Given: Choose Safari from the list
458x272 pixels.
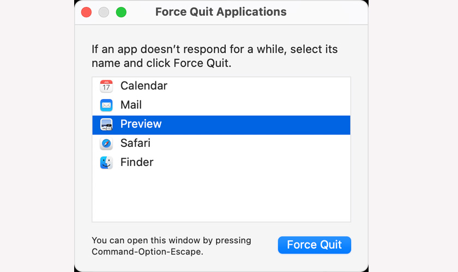Looking at the screenshot, I should pyautogui.click(x=221, y=144).
